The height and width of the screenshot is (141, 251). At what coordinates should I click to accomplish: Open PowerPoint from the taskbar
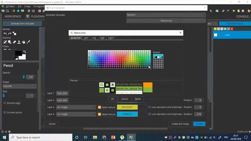click(x=113, y=137)
